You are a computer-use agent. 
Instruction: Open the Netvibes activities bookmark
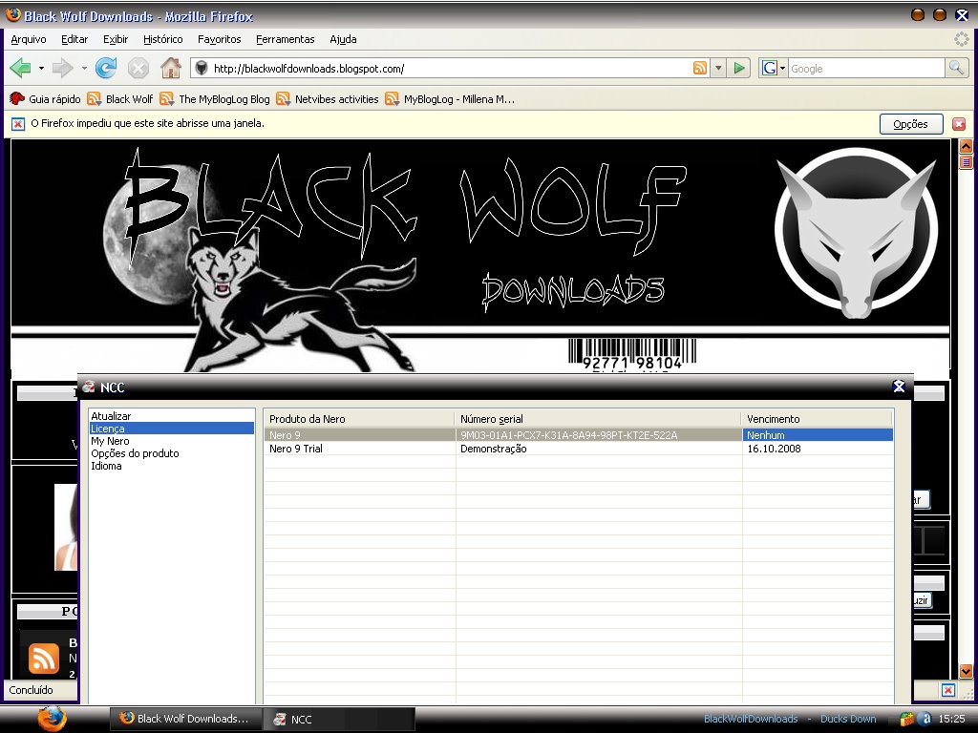click(x=327, y=99)
